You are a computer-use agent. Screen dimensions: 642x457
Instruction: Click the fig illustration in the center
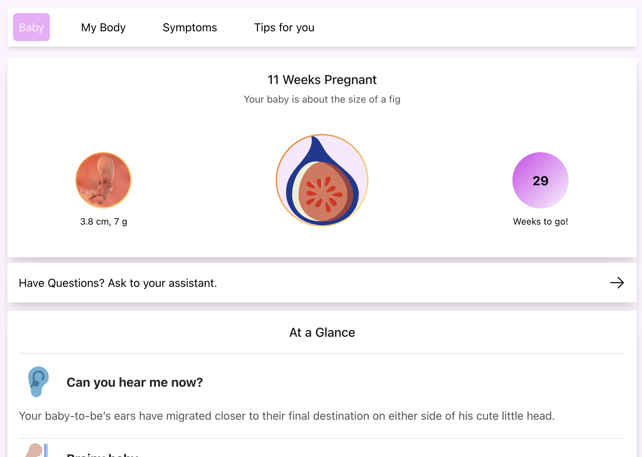[x=322, y=180]
